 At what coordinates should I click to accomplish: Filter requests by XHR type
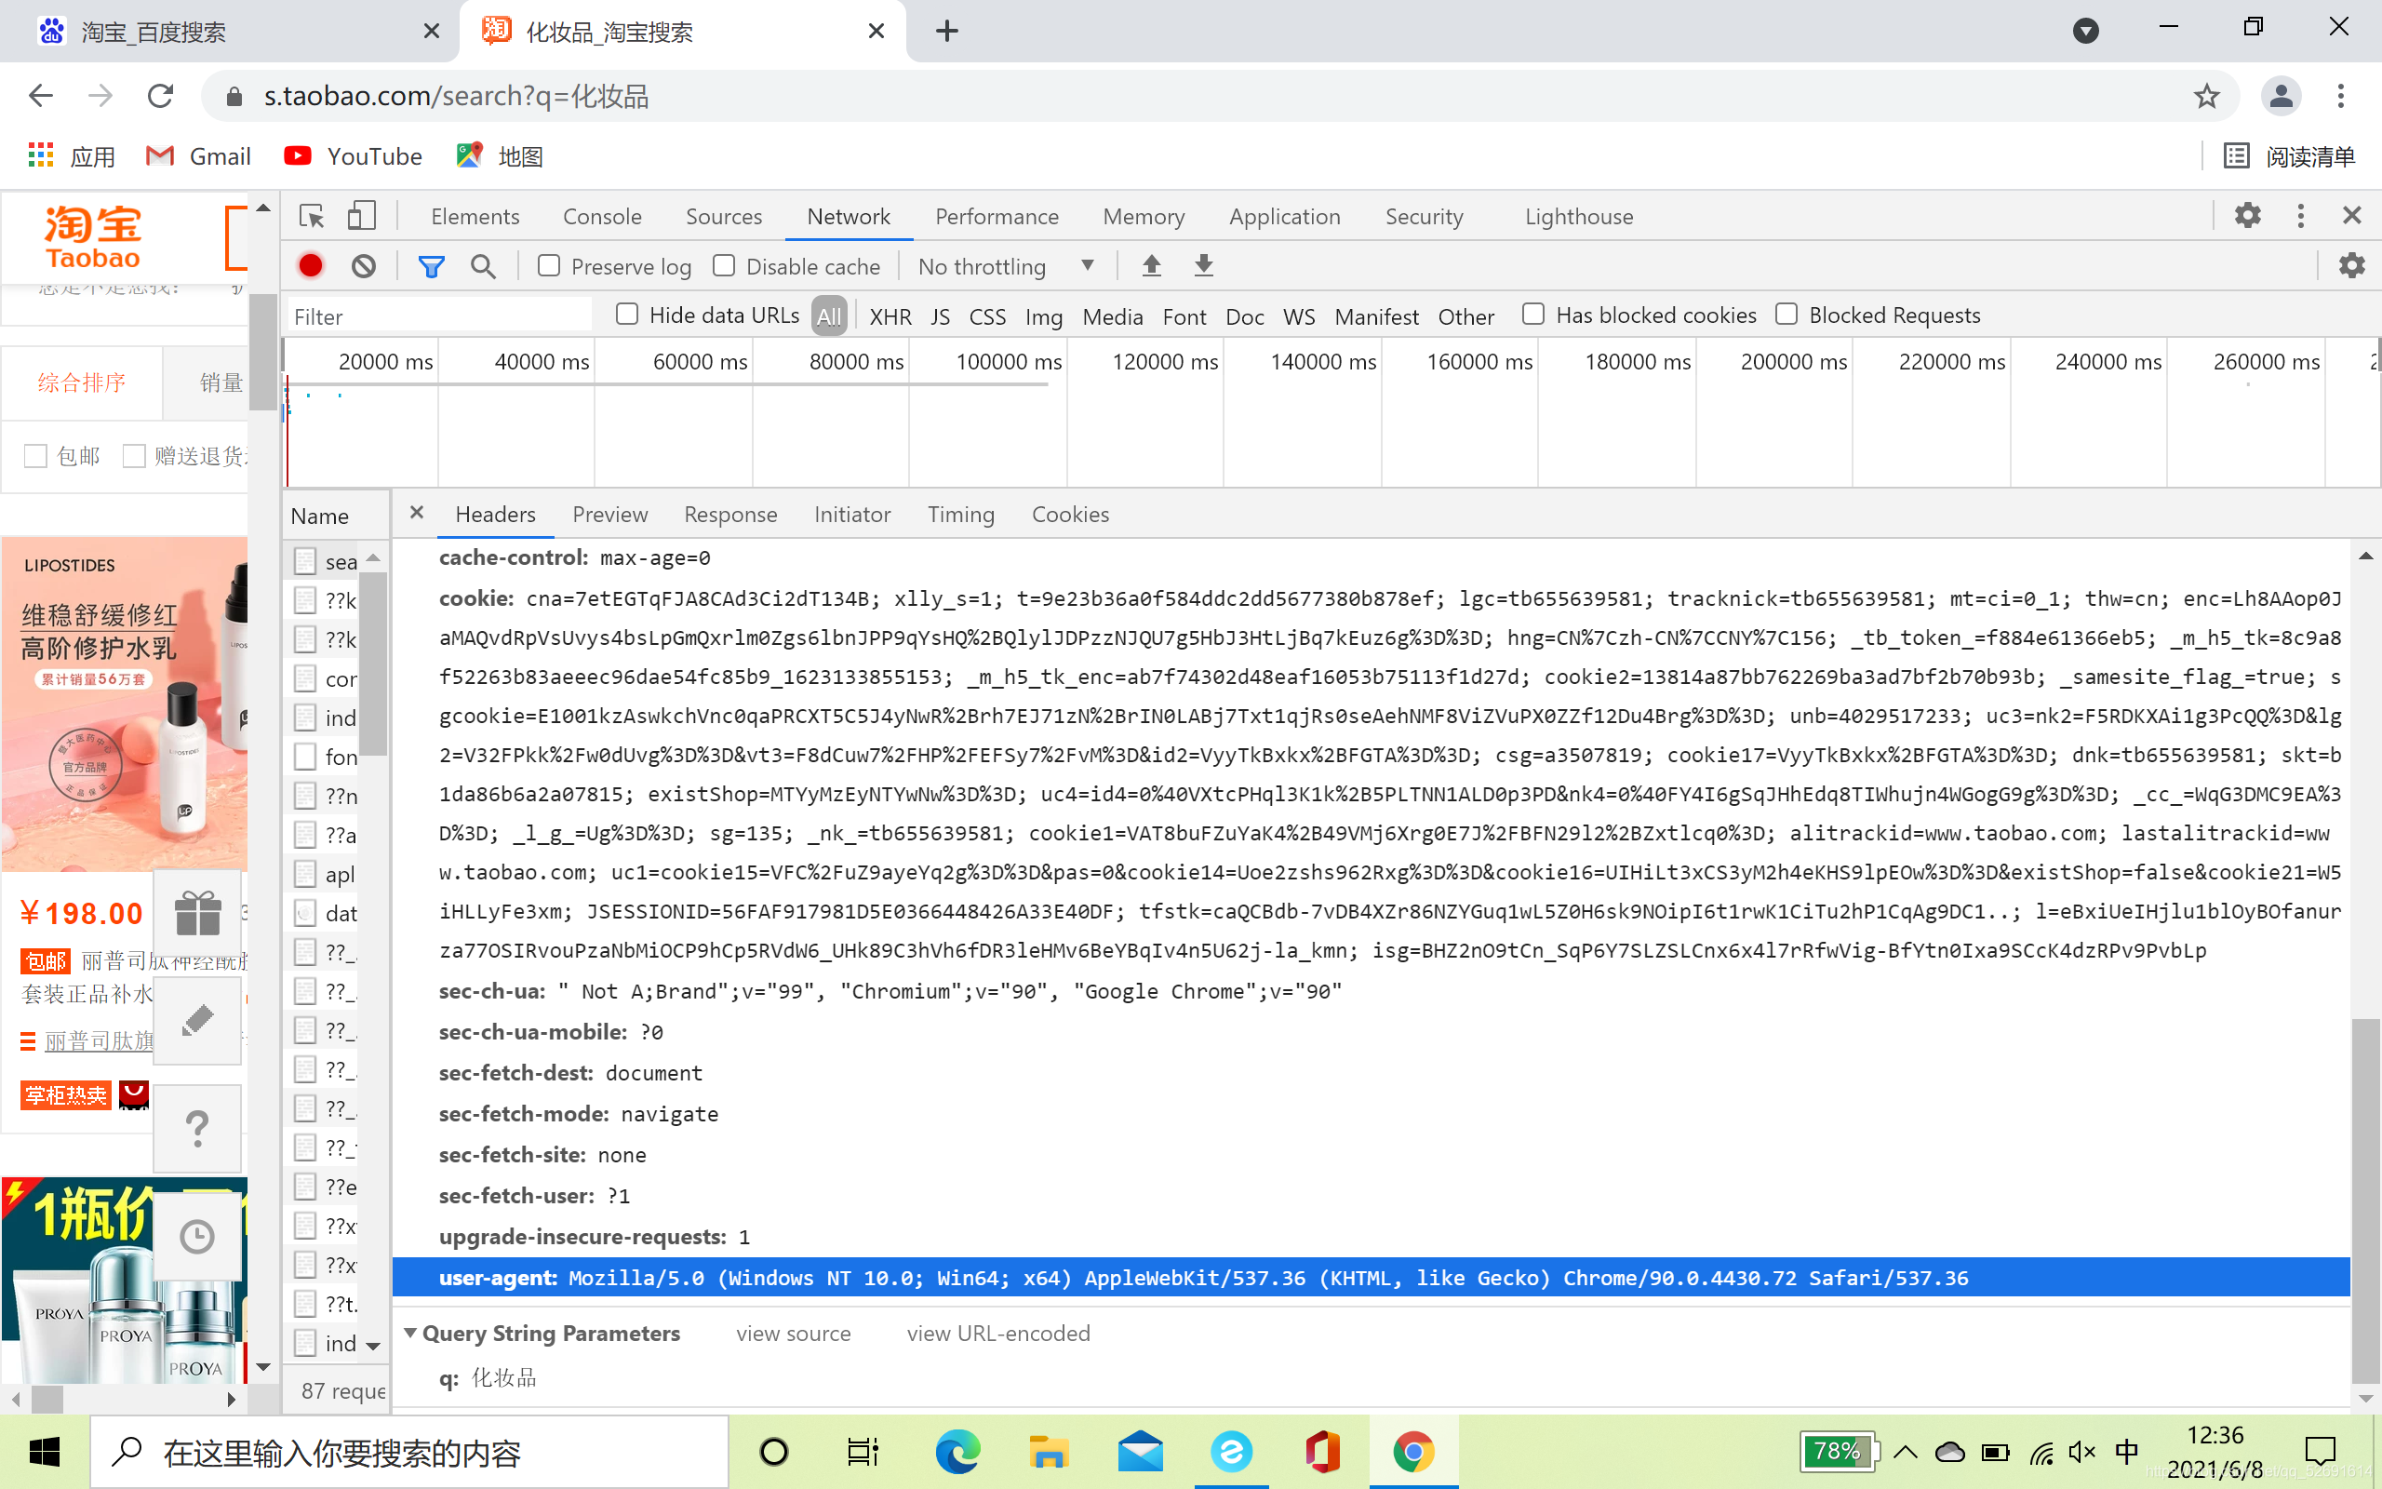pos(890,316)
